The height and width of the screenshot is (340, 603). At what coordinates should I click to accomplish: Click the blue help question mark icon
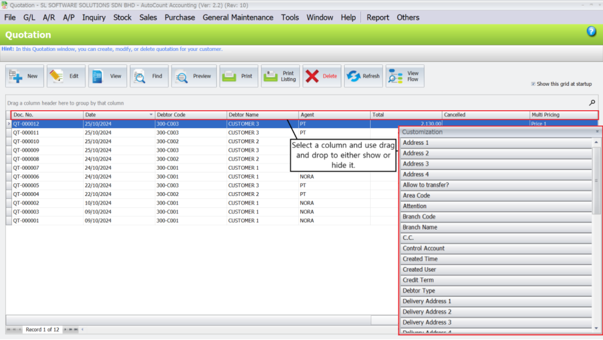[592, 31]
